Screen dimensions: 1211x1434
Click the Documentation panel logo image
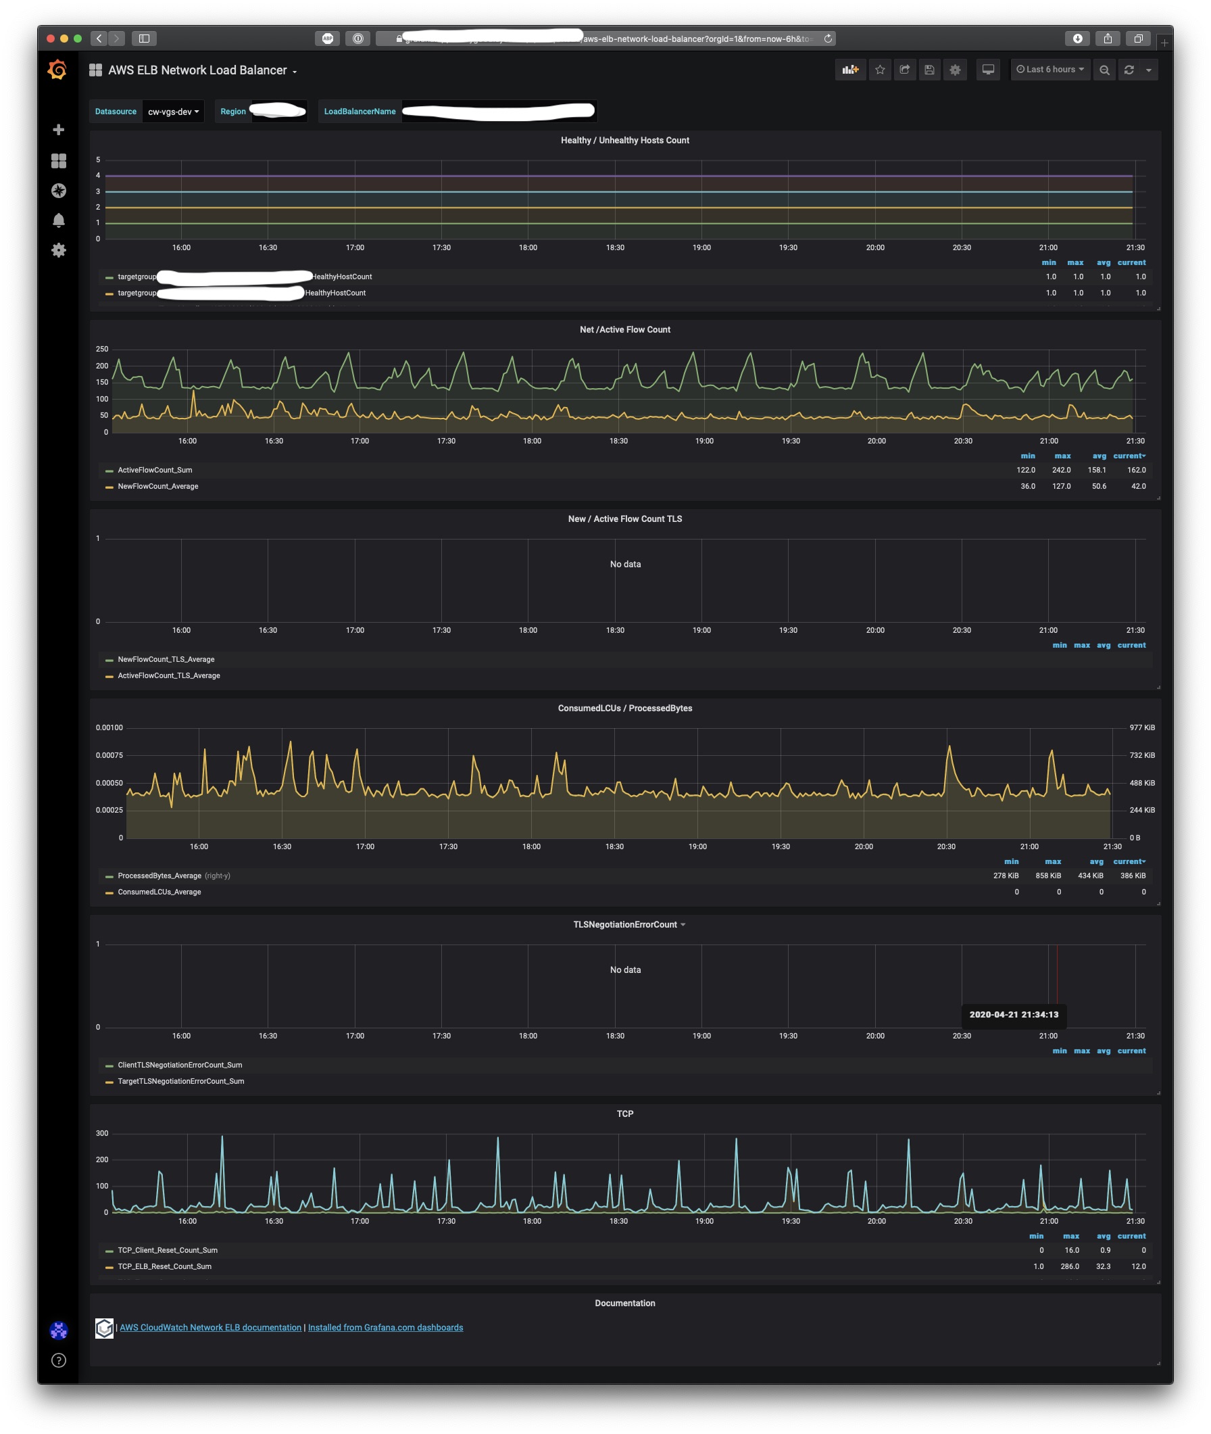(x=104, y=1329)
